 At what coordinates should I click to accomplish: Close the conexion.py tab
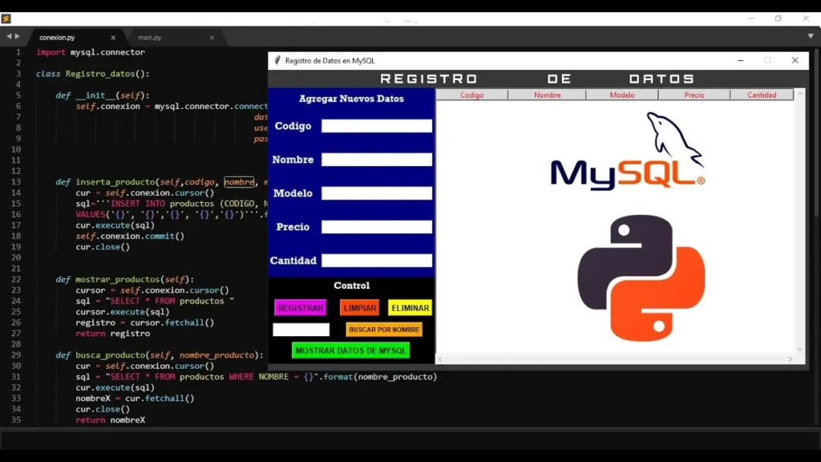(x=113, y=38)
